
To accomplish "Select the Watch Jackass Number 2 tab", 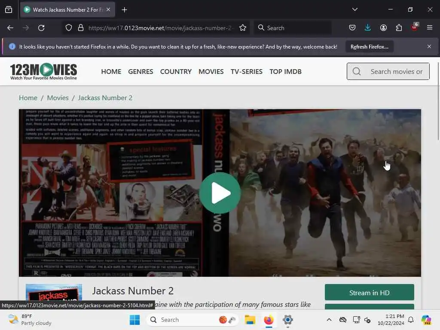I will click(67, 9).
